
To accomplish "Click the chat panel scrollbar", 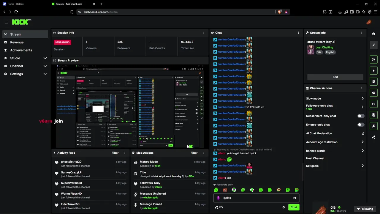I will tap(303, 171).
